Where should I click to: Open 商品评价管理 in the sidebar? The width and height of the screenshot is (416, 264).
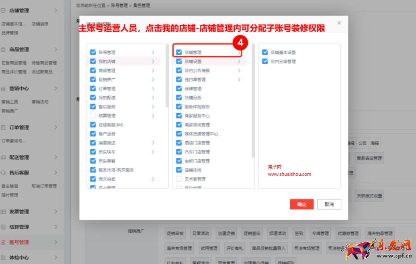[x=14, y=72]
